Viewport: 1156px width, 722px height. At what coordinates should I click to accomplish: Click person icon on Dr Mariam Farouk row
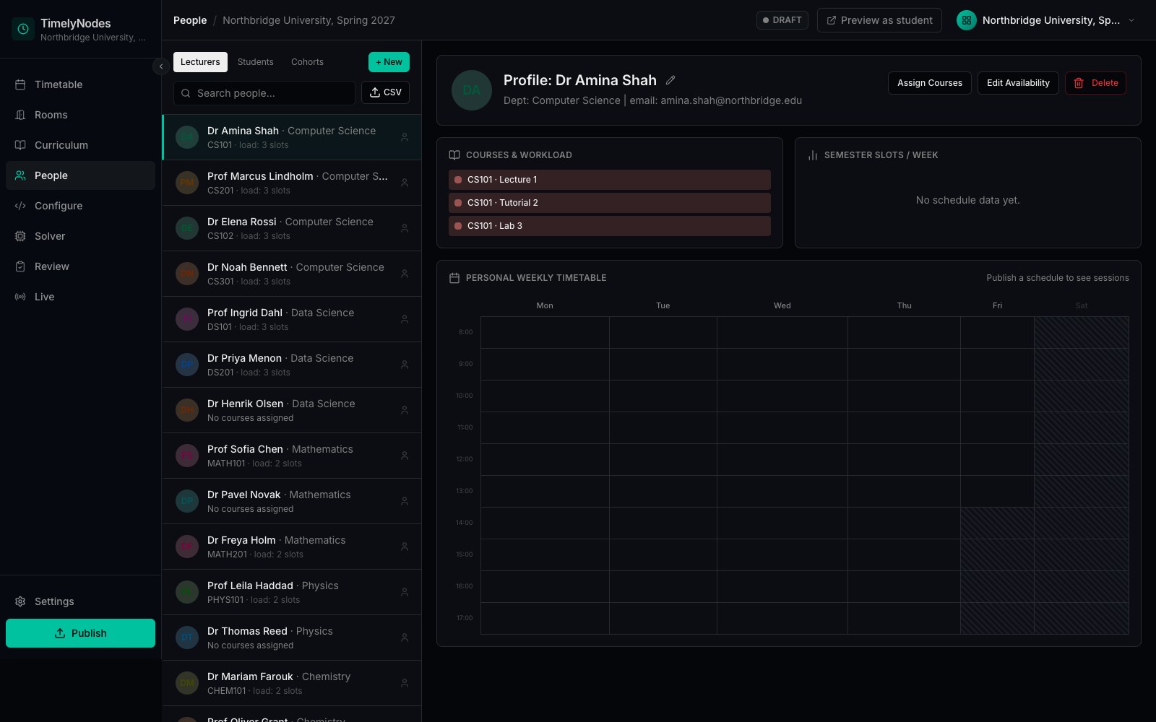pyautogui.click(x=405, y=683)
